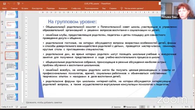Click the Save icon in quick access toolbar

click(x=4, y=4)
